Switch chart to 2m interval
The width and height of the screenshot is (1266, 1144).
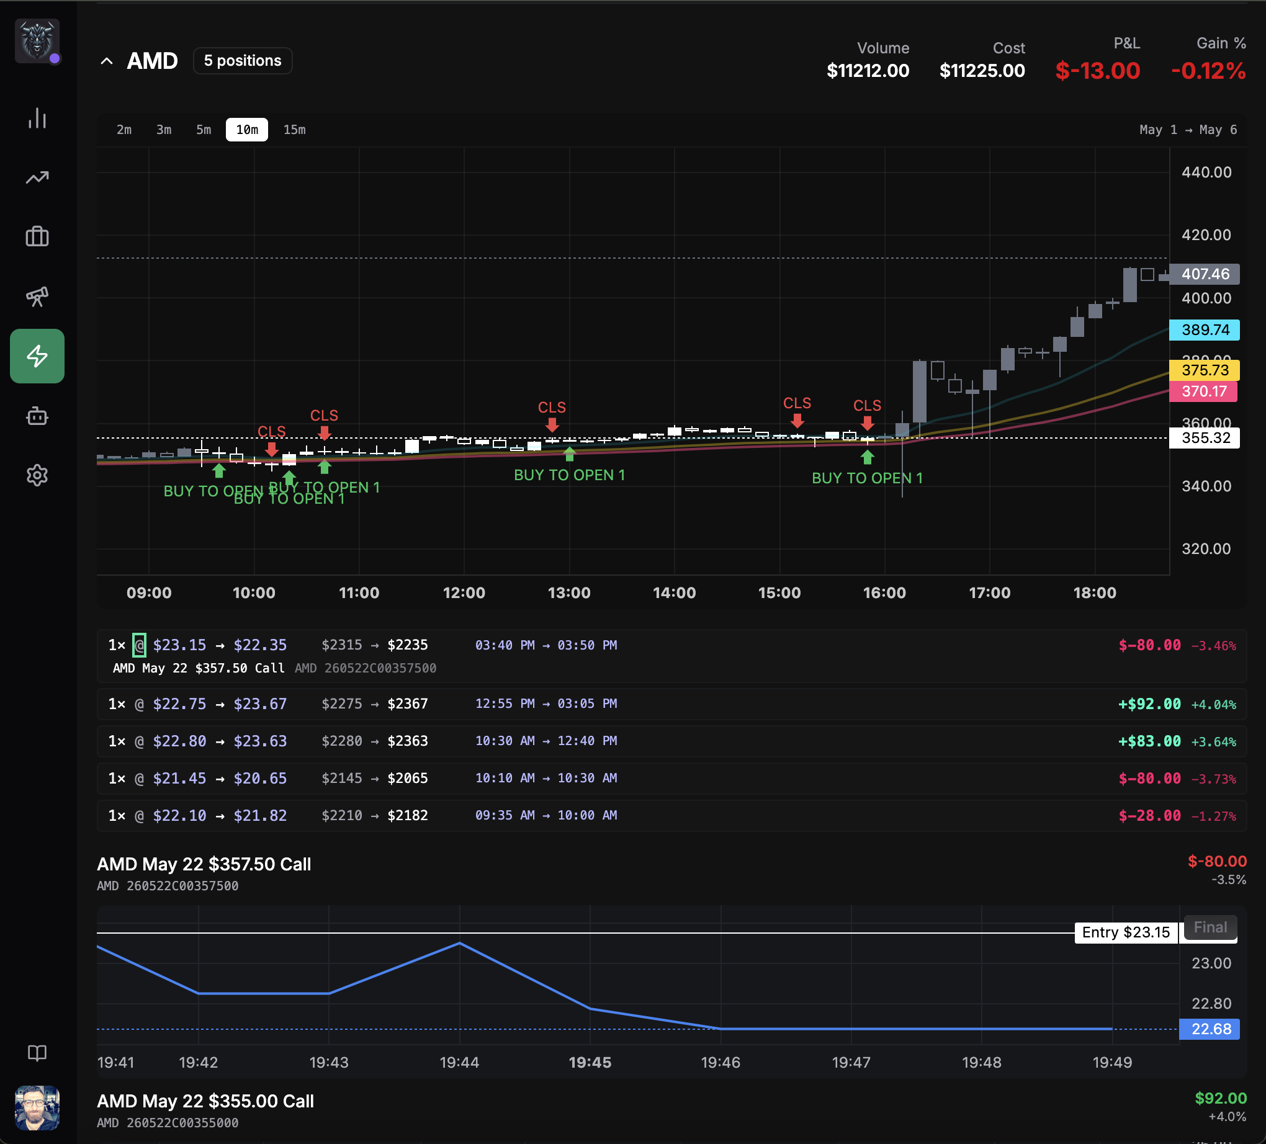pyautogui.click(x=124, y=129)
